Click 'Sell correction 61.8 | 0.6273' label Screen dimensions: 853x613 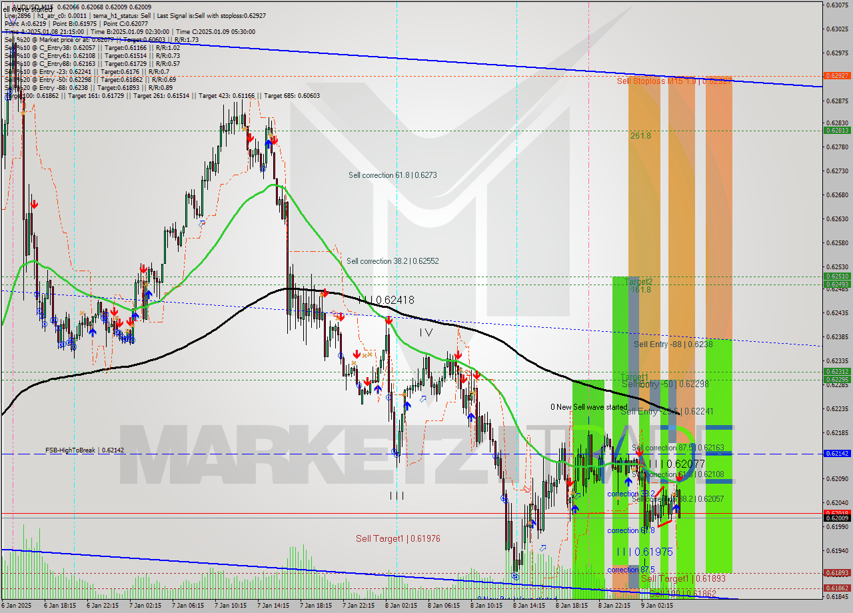click(x=393, y=175)
